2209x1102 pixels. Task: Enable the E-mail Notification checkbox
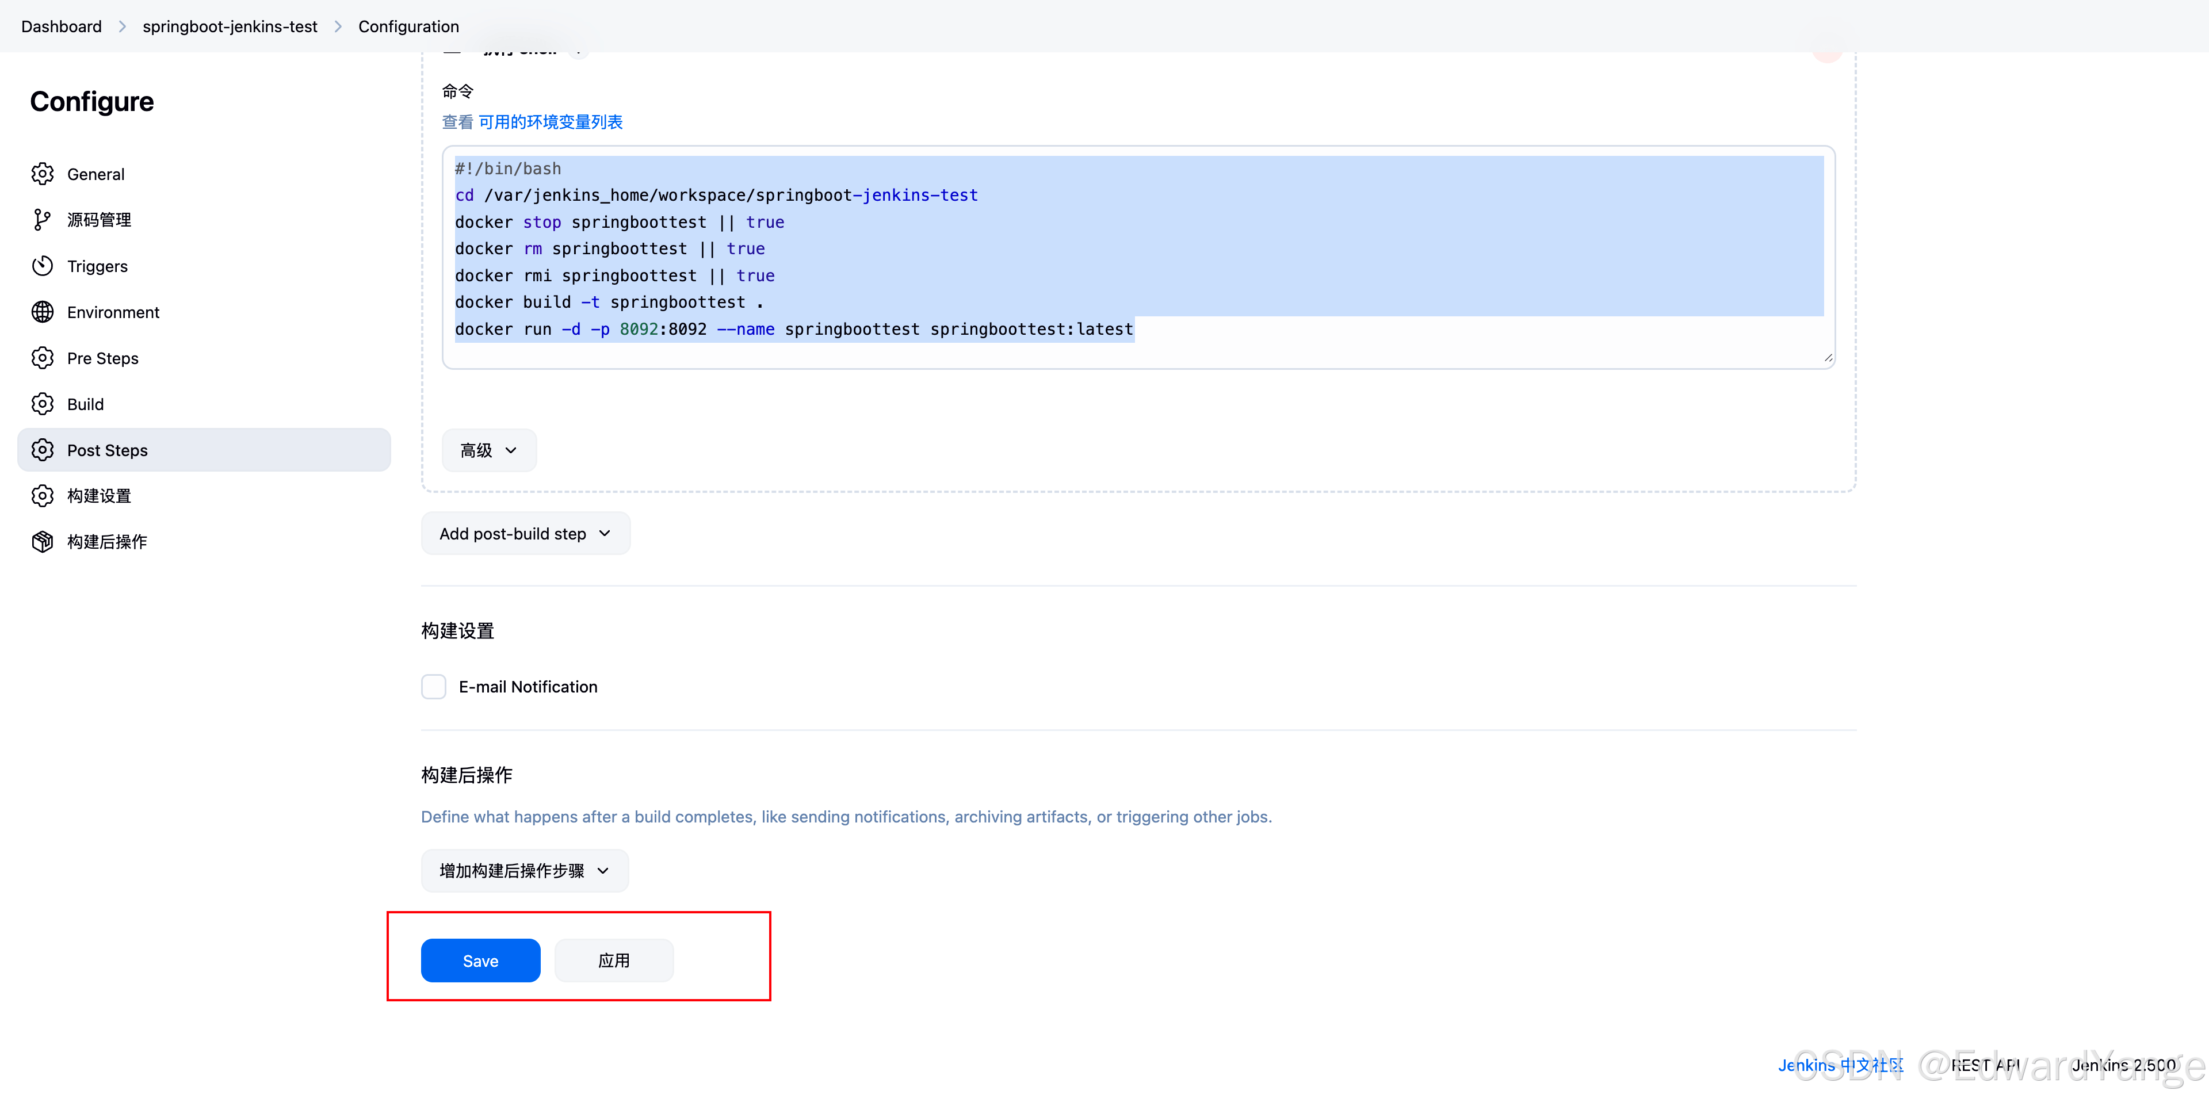434,687
